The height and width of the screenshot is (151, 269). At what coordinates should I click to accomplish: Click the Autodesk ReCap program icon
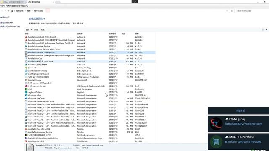(x=26, y=59)
